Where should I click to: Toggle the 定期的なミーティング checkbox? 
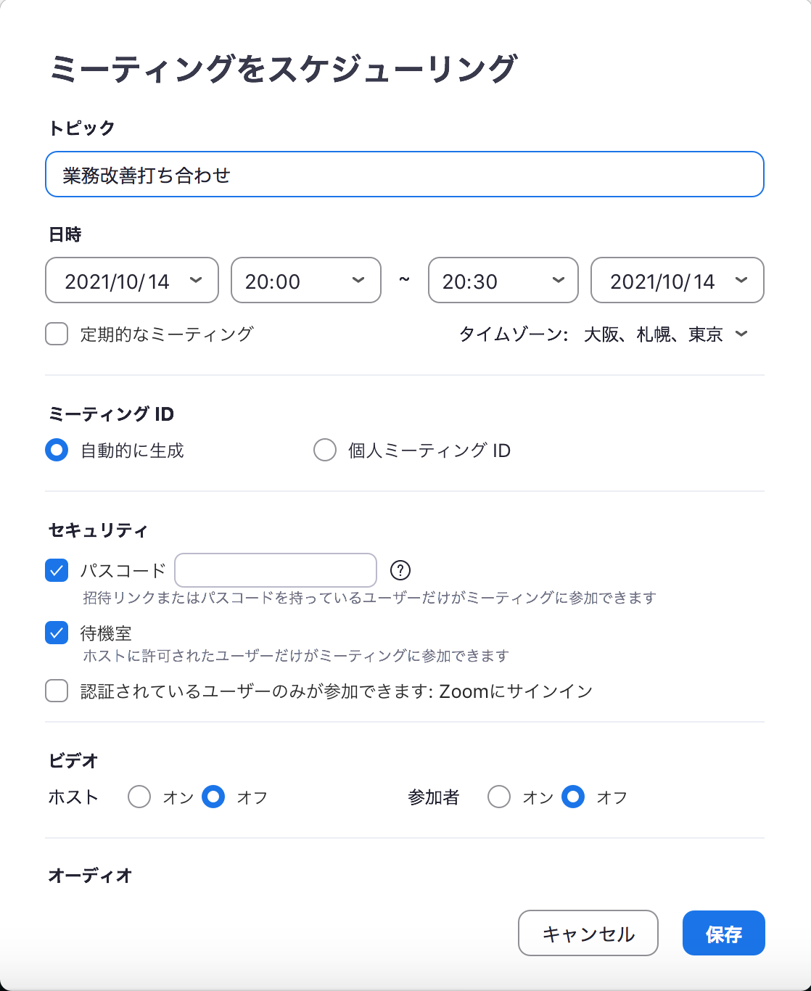coord(57,334)
